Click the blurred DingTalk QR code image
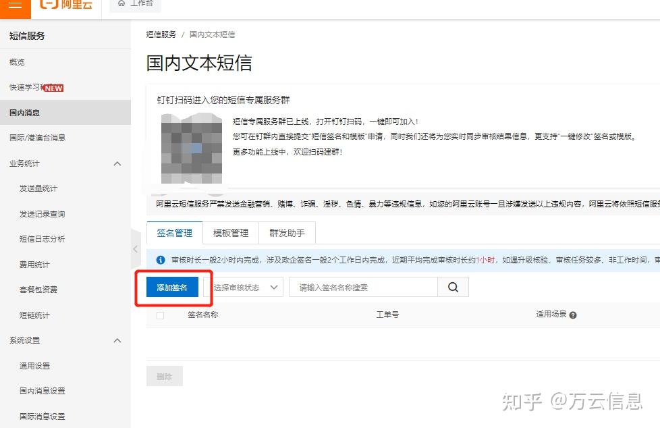This screenshot has height=428, width=660. (192, 149)
